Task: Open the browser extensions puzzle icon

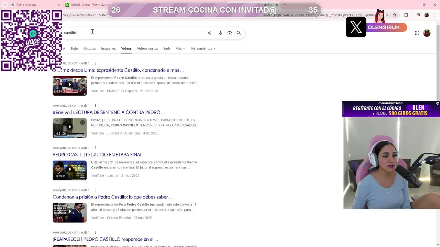Action: [x=406, y=15]
